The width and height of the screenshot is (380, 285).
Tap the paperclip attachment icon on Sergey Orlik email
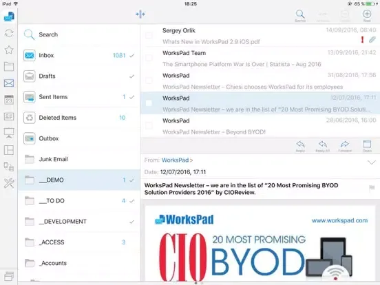pos(372,39)
